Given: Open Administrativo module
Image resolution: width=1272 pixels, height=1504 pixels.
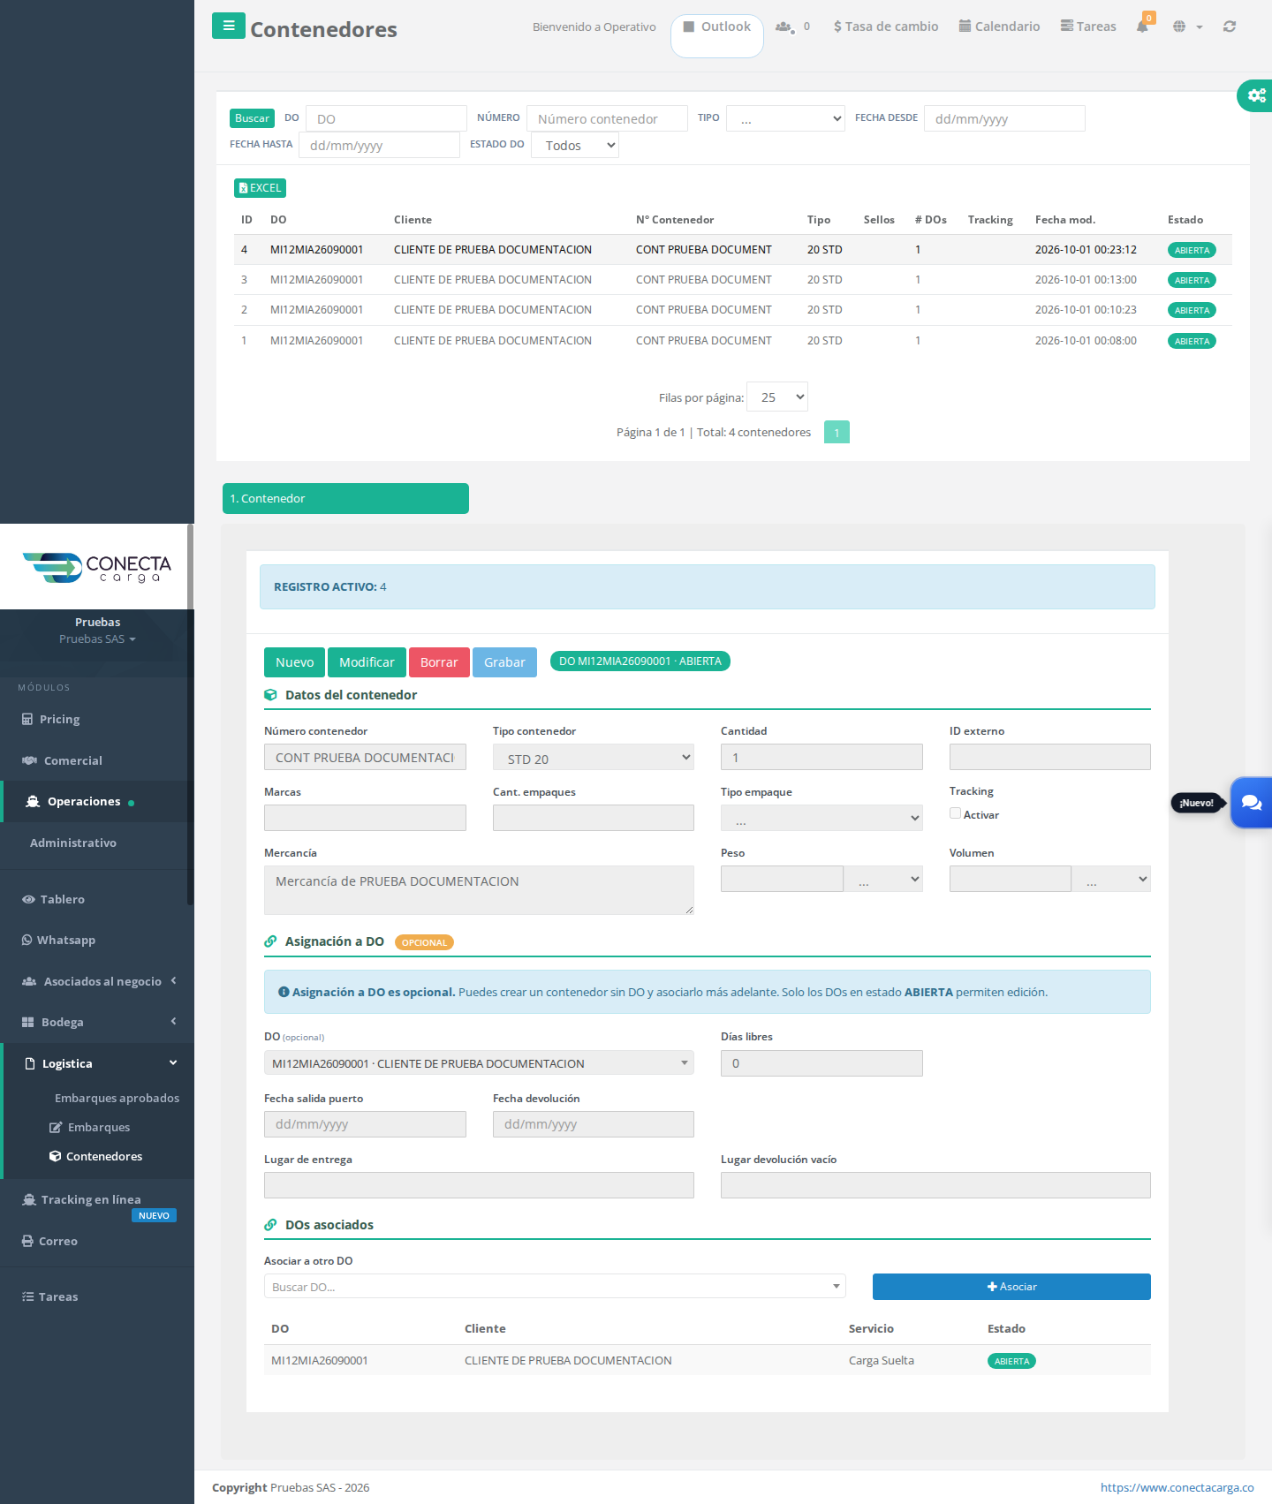Looking at the screenshot, I should [73, 843].
